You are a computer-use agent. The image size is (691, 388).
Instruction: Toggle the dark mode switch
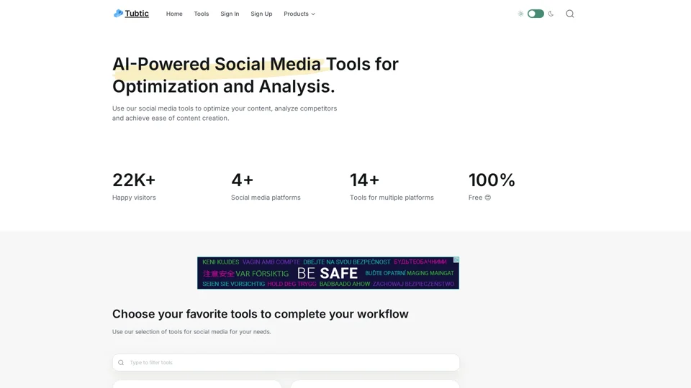536,14
